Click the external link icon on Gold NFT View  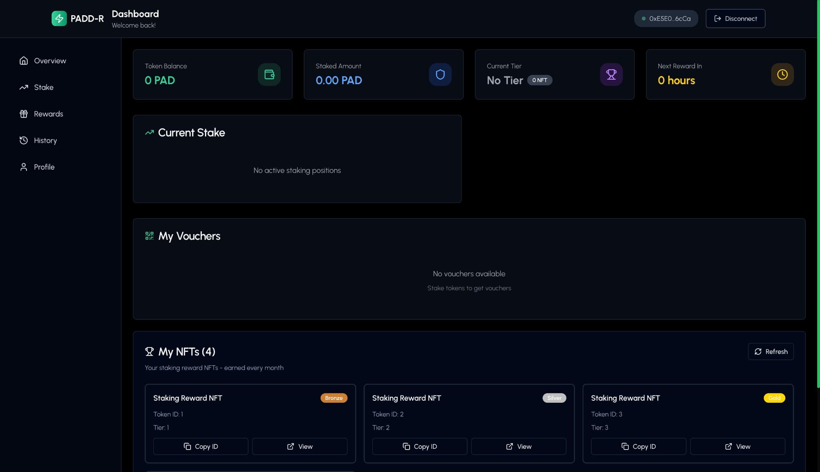click(728, 446)
